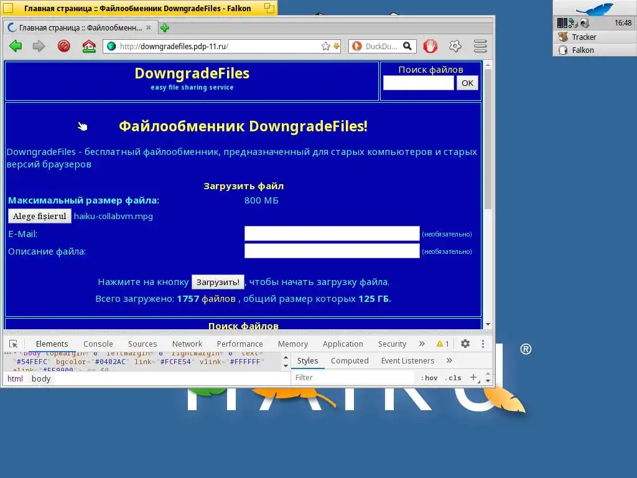The width and height of the screenshot is (637, 478).
Task: Open the Falkon hamburger main menu
Action: coord(480,46)
